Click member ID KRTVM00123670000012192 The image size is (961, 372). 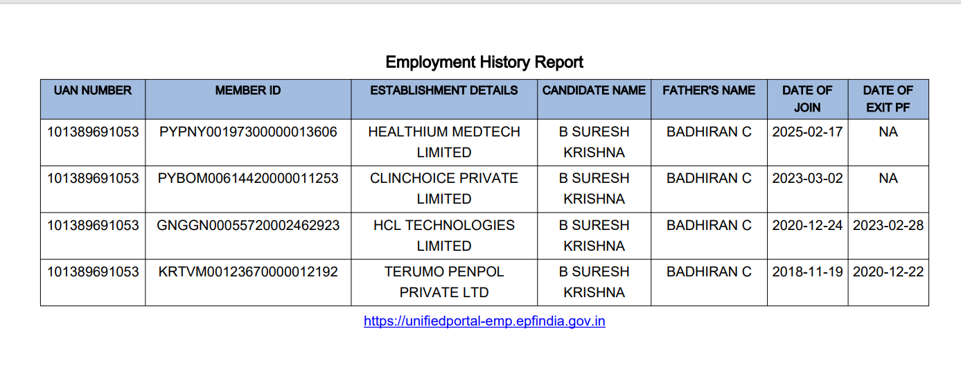click(248, 272)
